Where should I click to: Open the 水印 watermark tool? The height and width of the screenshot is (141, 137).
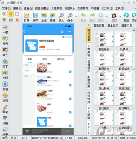[5, 75]
